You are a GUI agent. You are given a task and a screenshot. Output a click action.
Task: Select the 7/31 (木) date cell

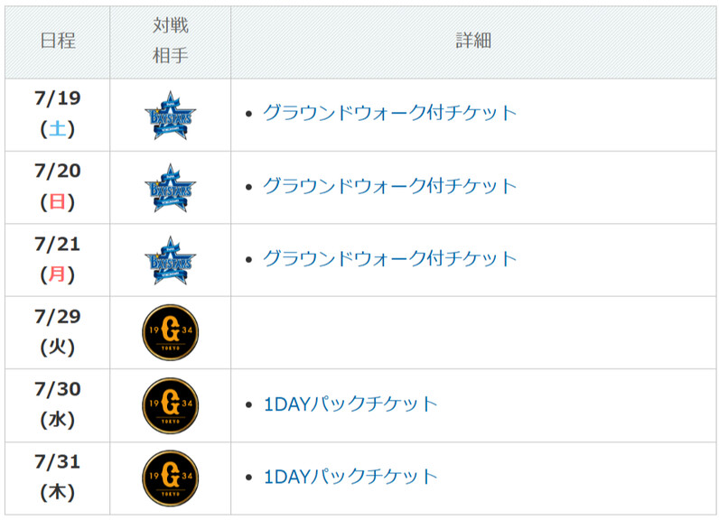tap(57, 478)
